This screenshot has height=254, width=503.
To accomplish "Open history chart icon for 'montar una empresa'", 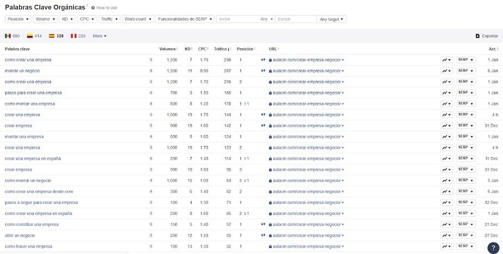I will 446,137.
